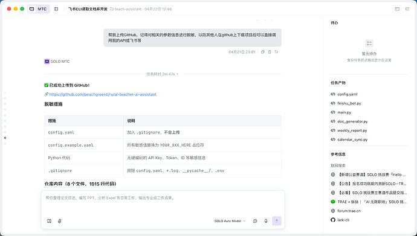This screenshot has width=417, height=236.
Task: Click the chat-bubble icon after model selector
Action: click(x=255, y=221)
